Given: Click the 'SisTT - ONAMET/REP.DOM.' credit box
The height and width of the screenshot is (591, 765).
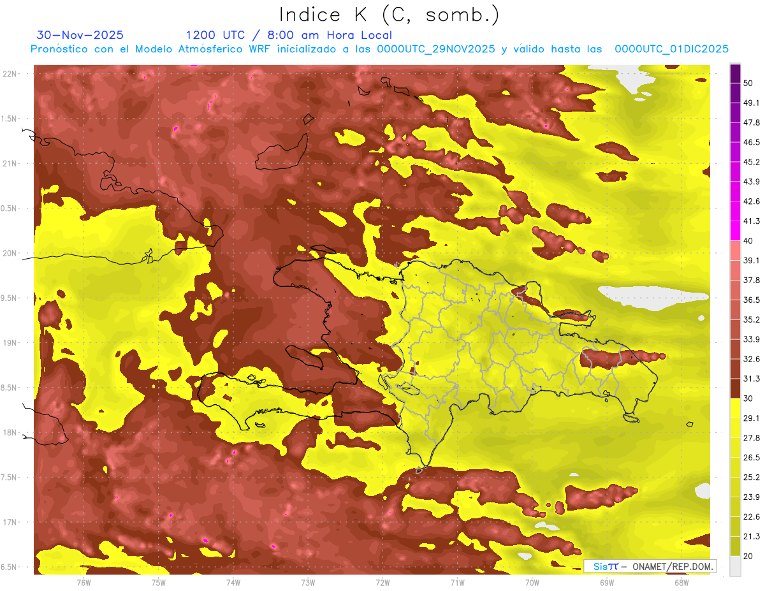Looking at the screenshot, I should pos(650,566).
